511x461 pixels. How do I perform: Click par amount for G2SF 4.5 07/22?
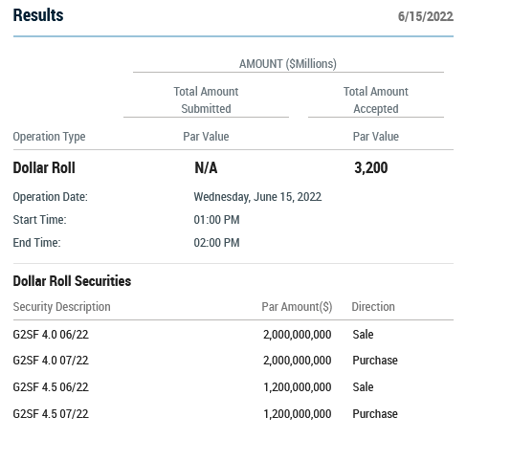tap(298, 414)
